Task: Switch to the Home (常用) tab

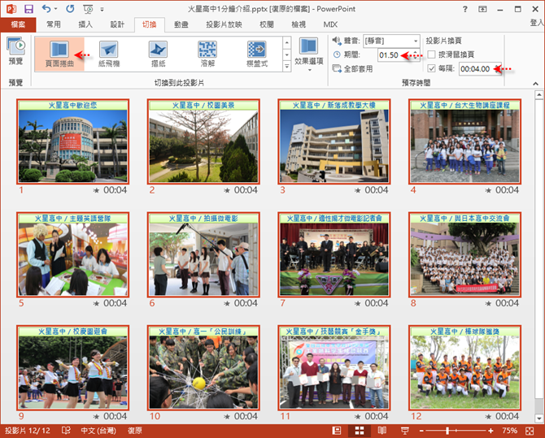Action: 54,24
